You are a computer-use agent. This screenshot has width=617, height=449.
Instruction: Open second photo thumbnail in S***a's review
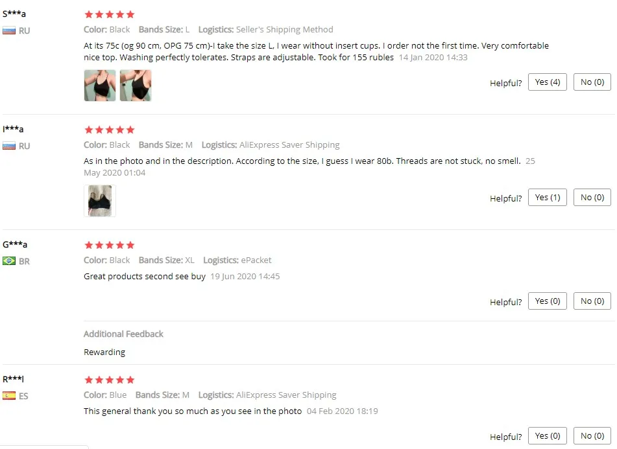[136, 86]
